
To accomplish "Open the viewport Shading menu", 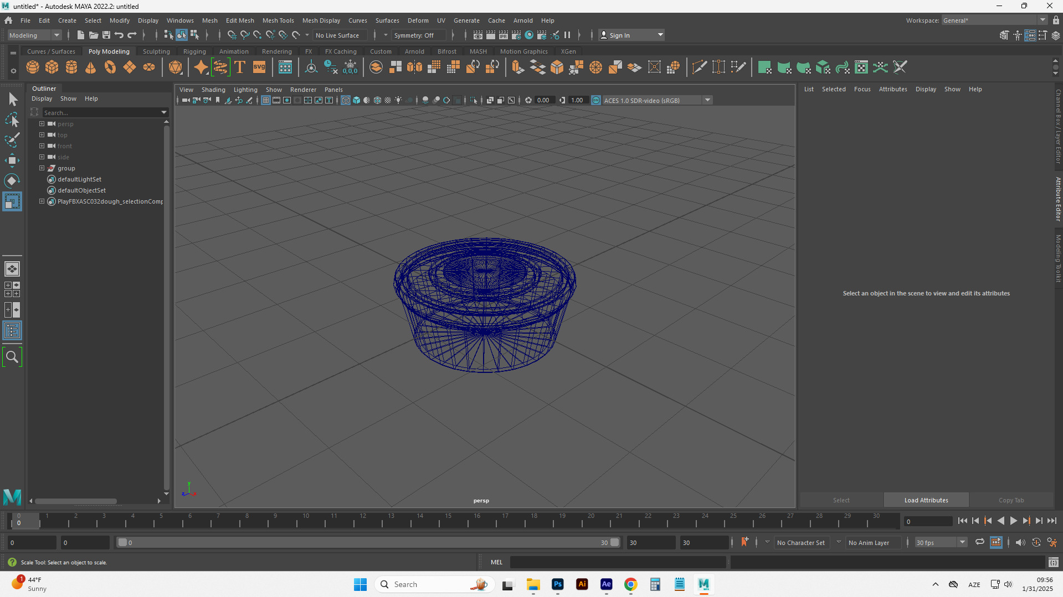I will [213, 89].
